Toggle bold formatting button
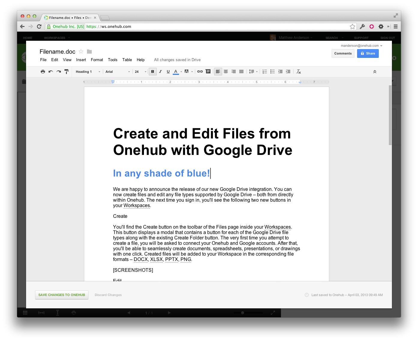This screenshot has width=418, height=341. click(x=153, y=72)
